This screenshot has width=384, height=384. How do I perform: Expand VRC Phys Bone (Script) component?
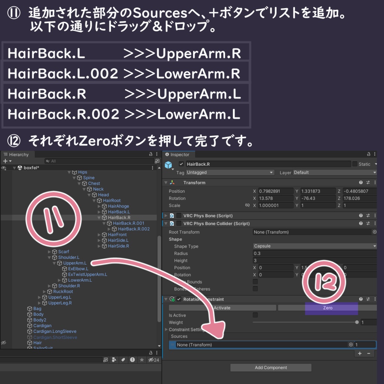click(x=166, y=216)
